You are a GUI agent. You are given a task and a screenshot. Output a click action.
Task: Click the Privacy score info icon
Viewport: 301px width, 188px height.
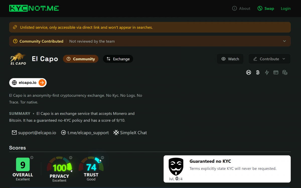[x=71, y=158]
